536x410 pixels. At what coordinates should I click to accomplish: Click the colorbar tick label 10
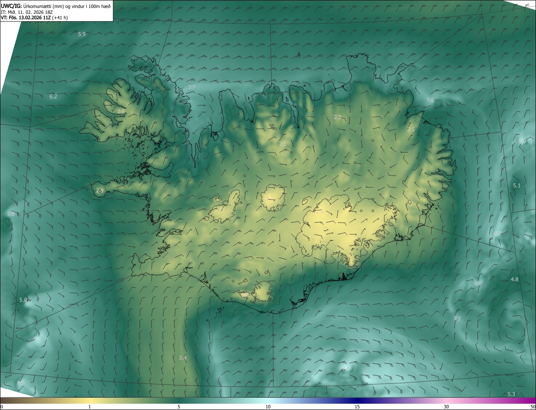(x=268, y=407)
